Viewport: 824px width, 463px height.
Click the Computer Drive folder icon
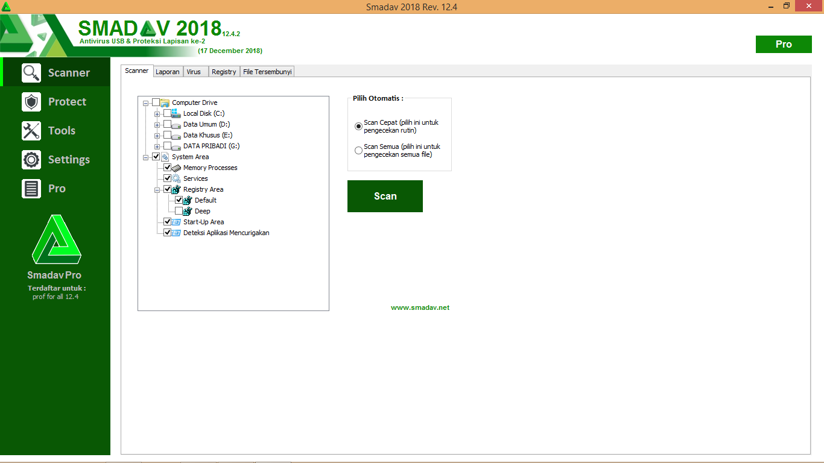point(165,102)
